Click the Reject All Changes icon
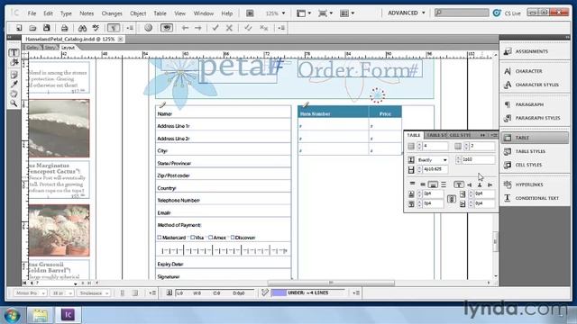The height and width of the screenshot is (324, 577). [264, 28]
